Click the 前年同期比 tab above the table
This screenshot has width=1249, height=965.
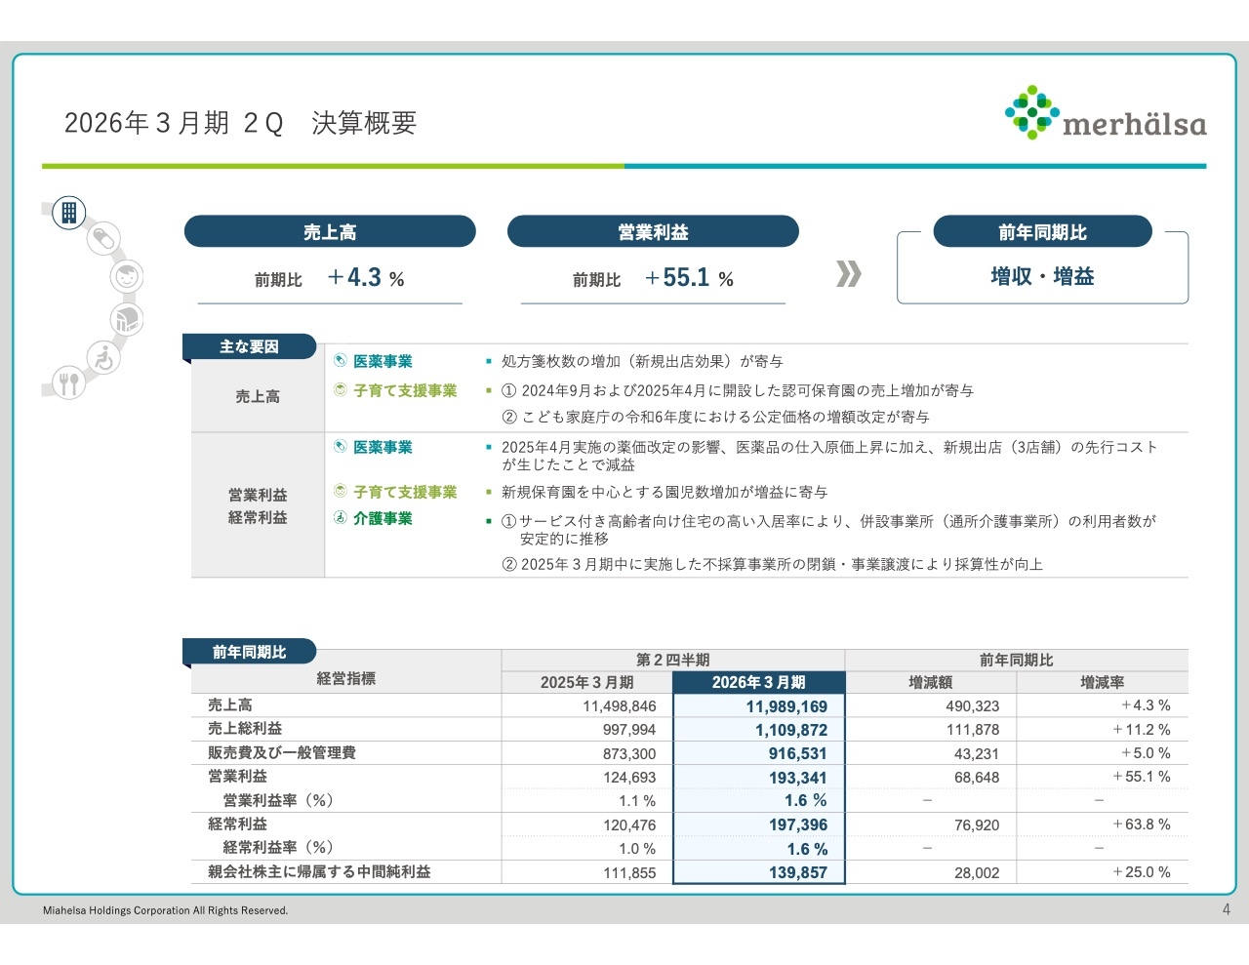tap(249, 652)
